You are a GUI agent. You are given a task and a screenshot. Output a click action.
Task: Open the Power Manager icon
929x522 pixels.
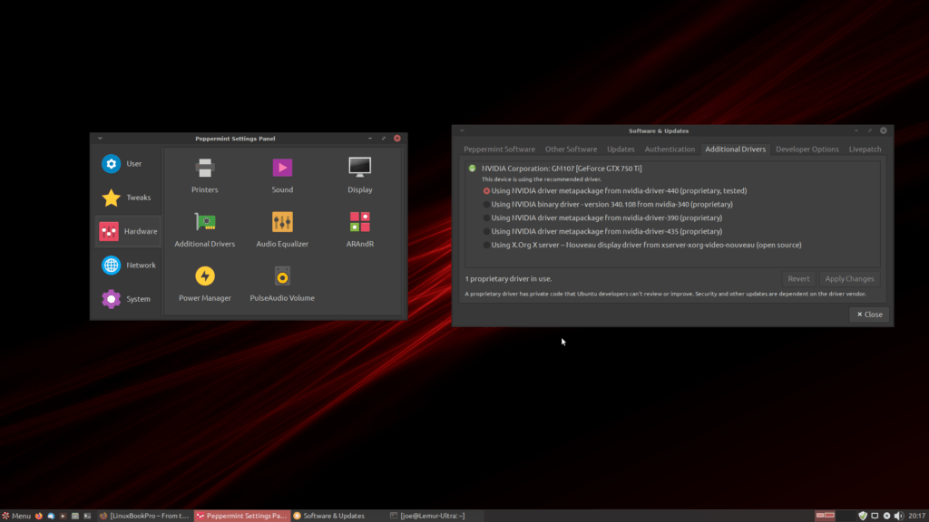[204, 284]
